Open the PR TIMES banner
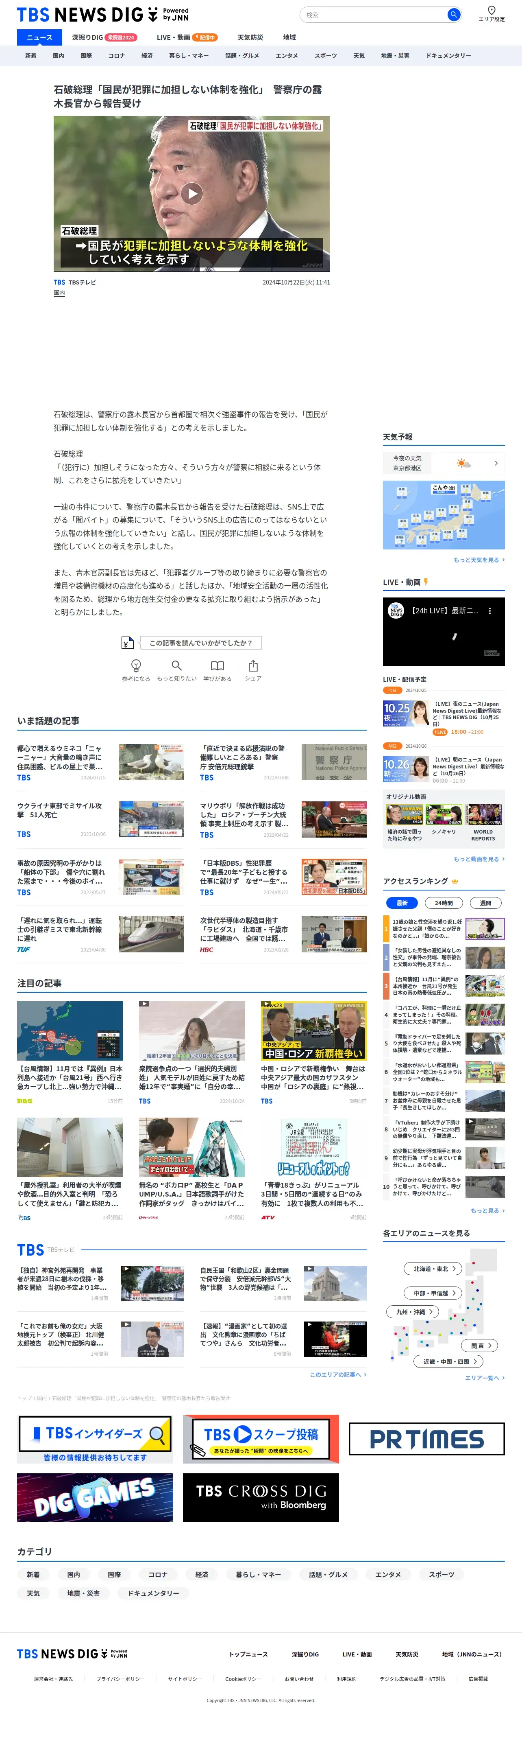Screen dimensions: 522x1757 pyautogui.click(x=426, y=1438)
